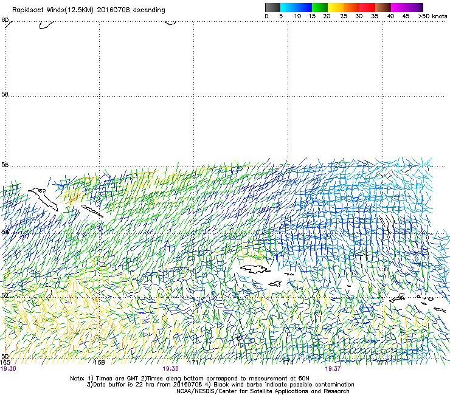Click the latitude label 56

(5, 165)
